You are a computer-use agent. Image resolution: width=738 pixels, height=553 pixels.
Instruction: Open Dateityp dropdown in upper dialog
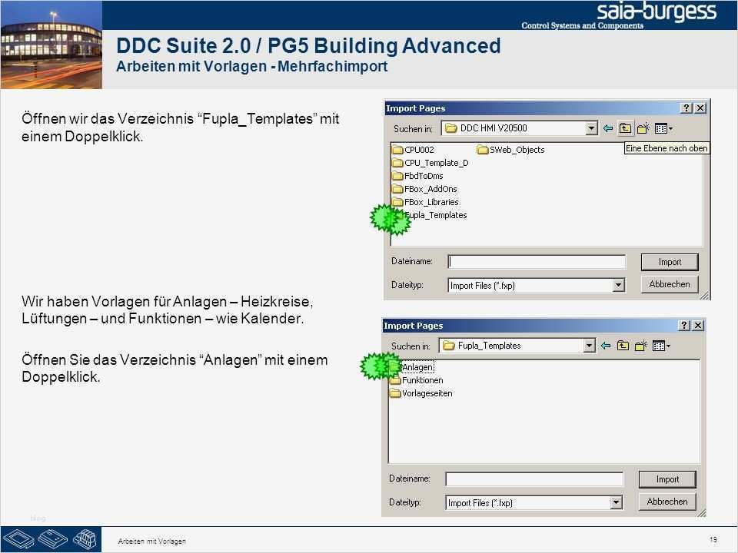pos(618,286)
